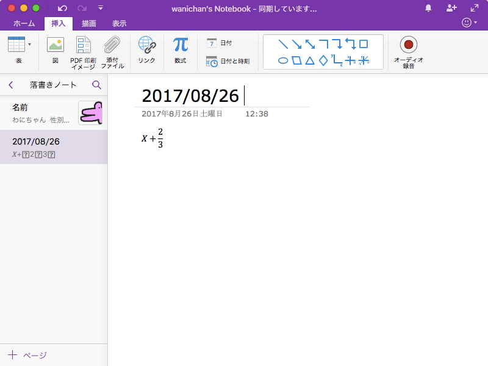
Task: Switch to the 挿入 tab
Action: click(58, 23)
